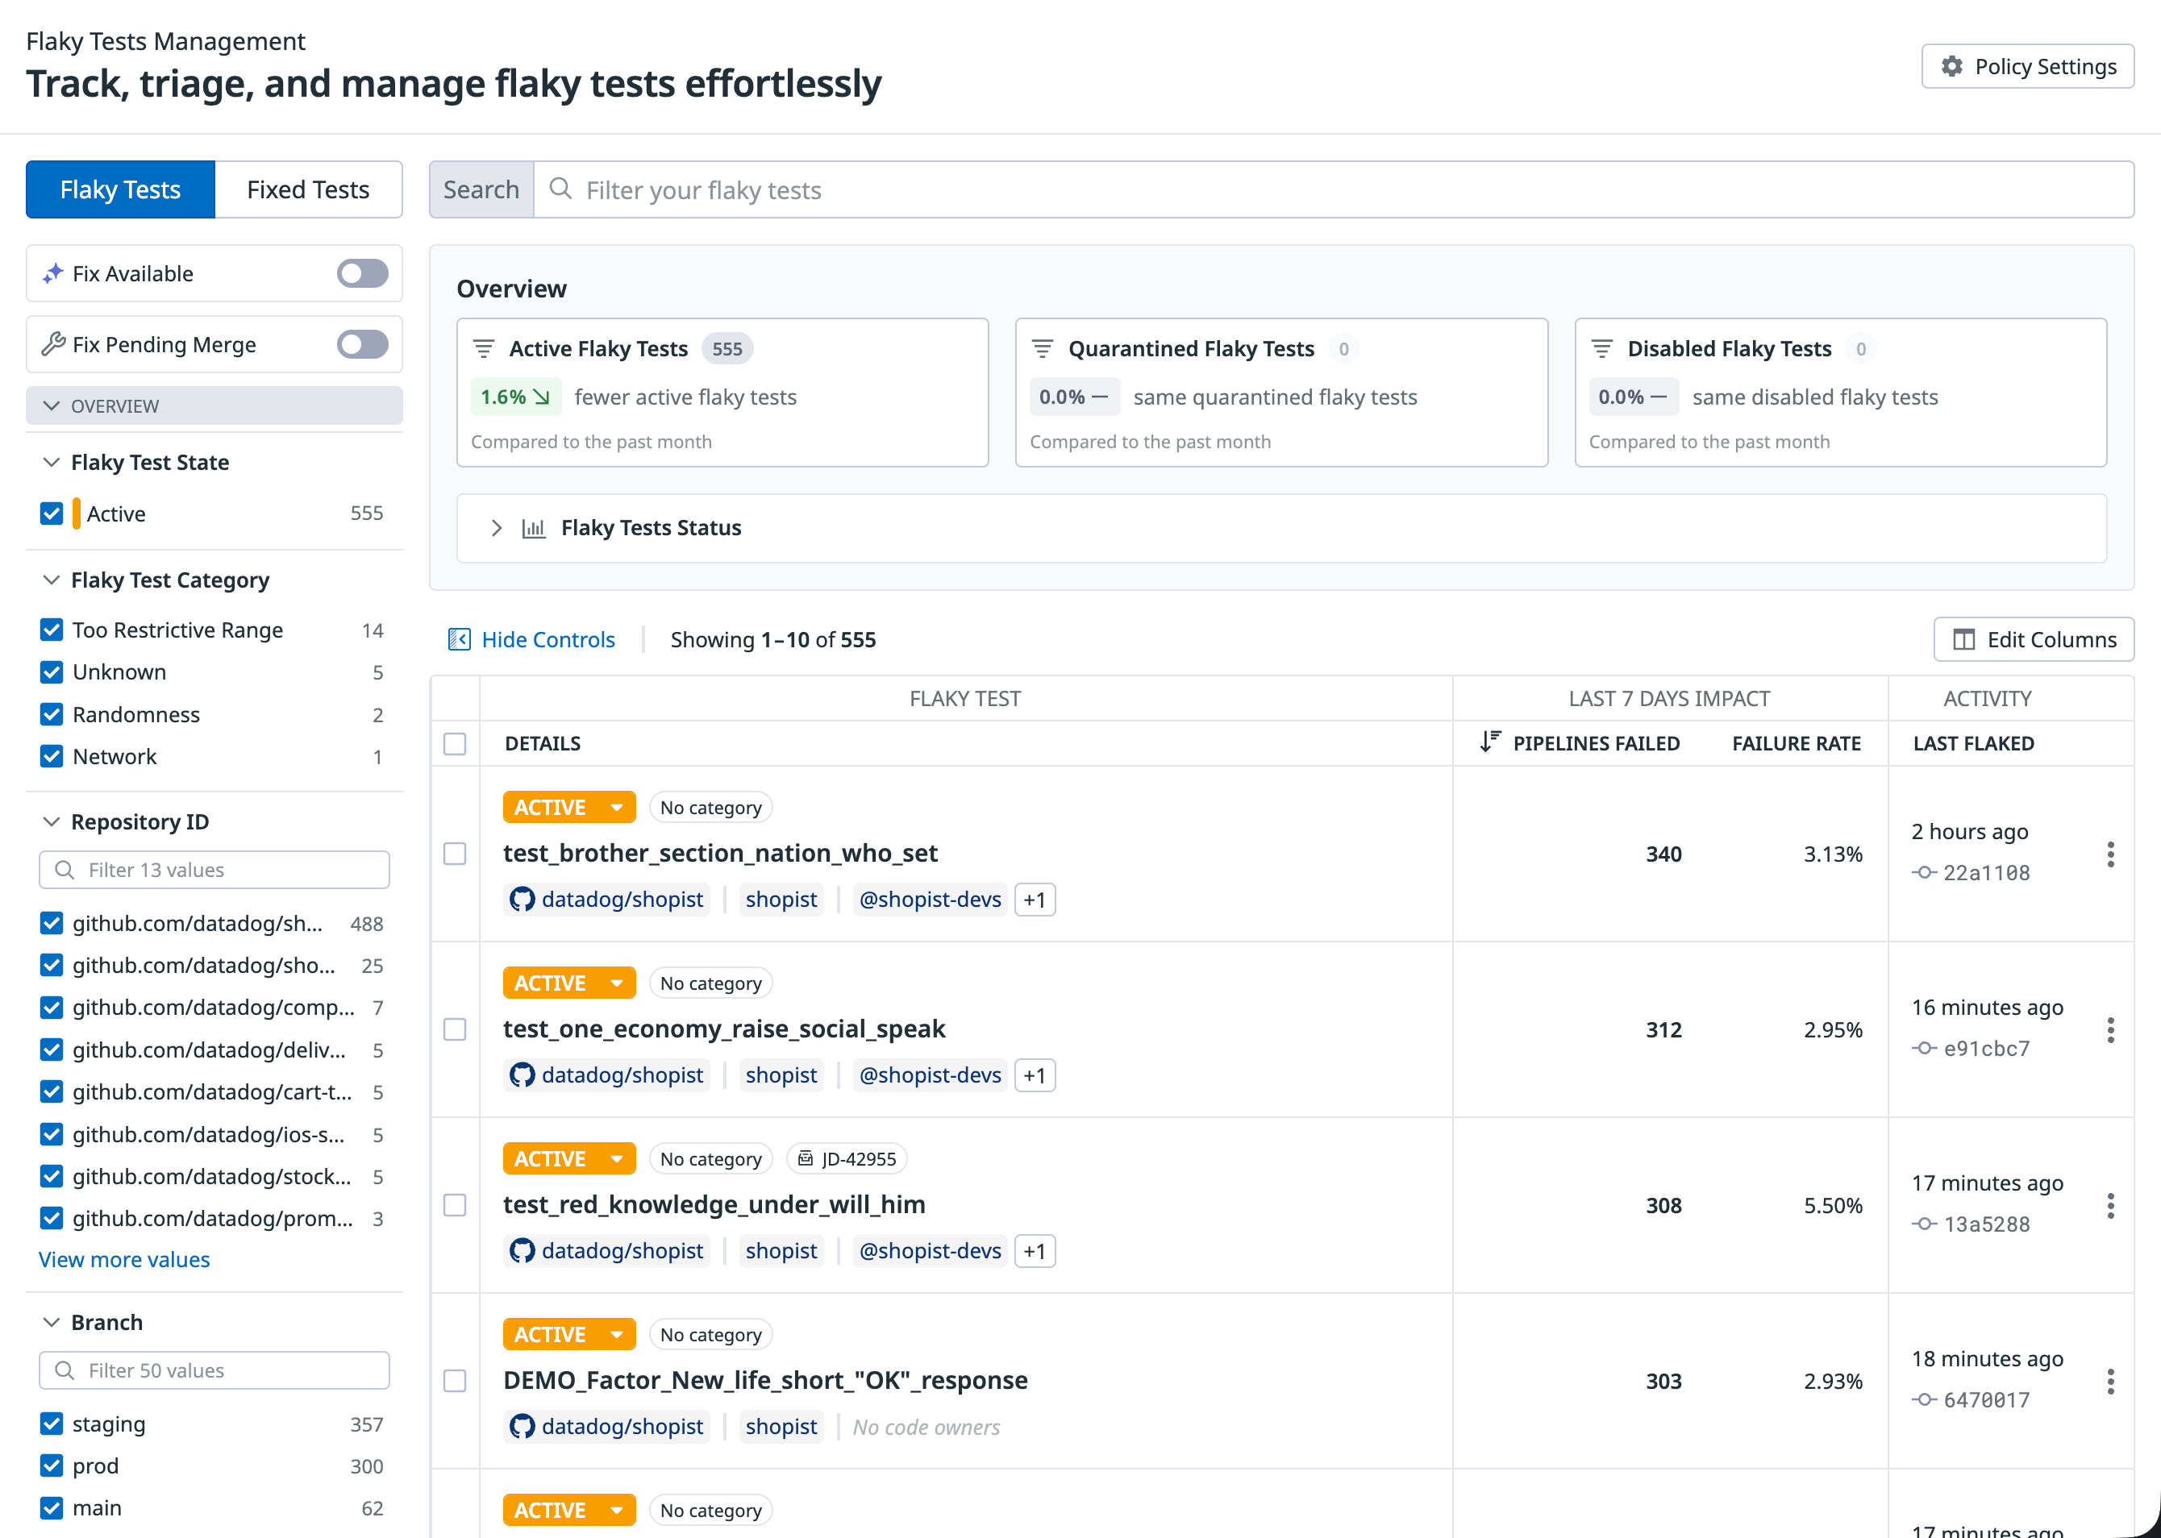Image resolution: width=2161 pixels, height=1538 pixels.
Task: Enable the Fix Available toggle
Action: tap(362, 274)
